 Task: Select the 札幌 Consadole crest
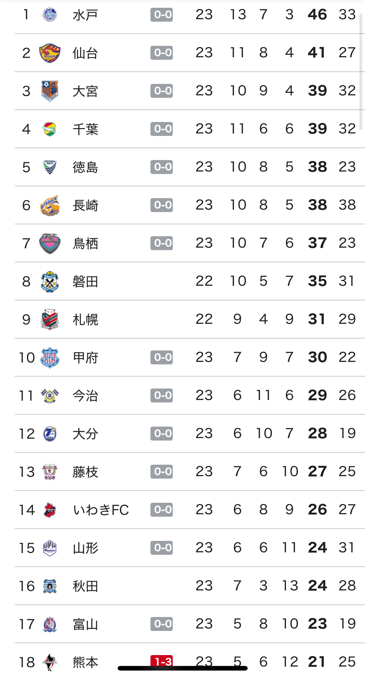[50, 319]
